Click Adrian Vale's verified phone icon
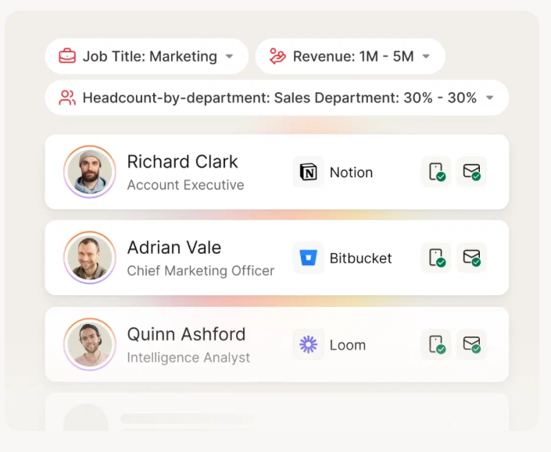The image size is (551, 452). click(x=436, y=258)
